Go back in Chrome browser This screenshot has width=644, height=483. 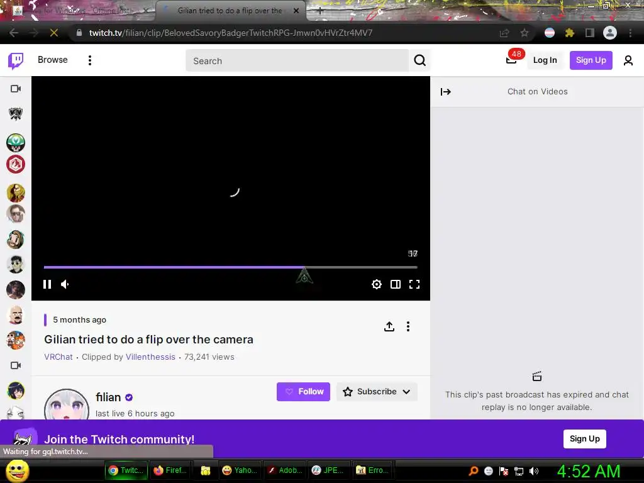coord(14,33)
